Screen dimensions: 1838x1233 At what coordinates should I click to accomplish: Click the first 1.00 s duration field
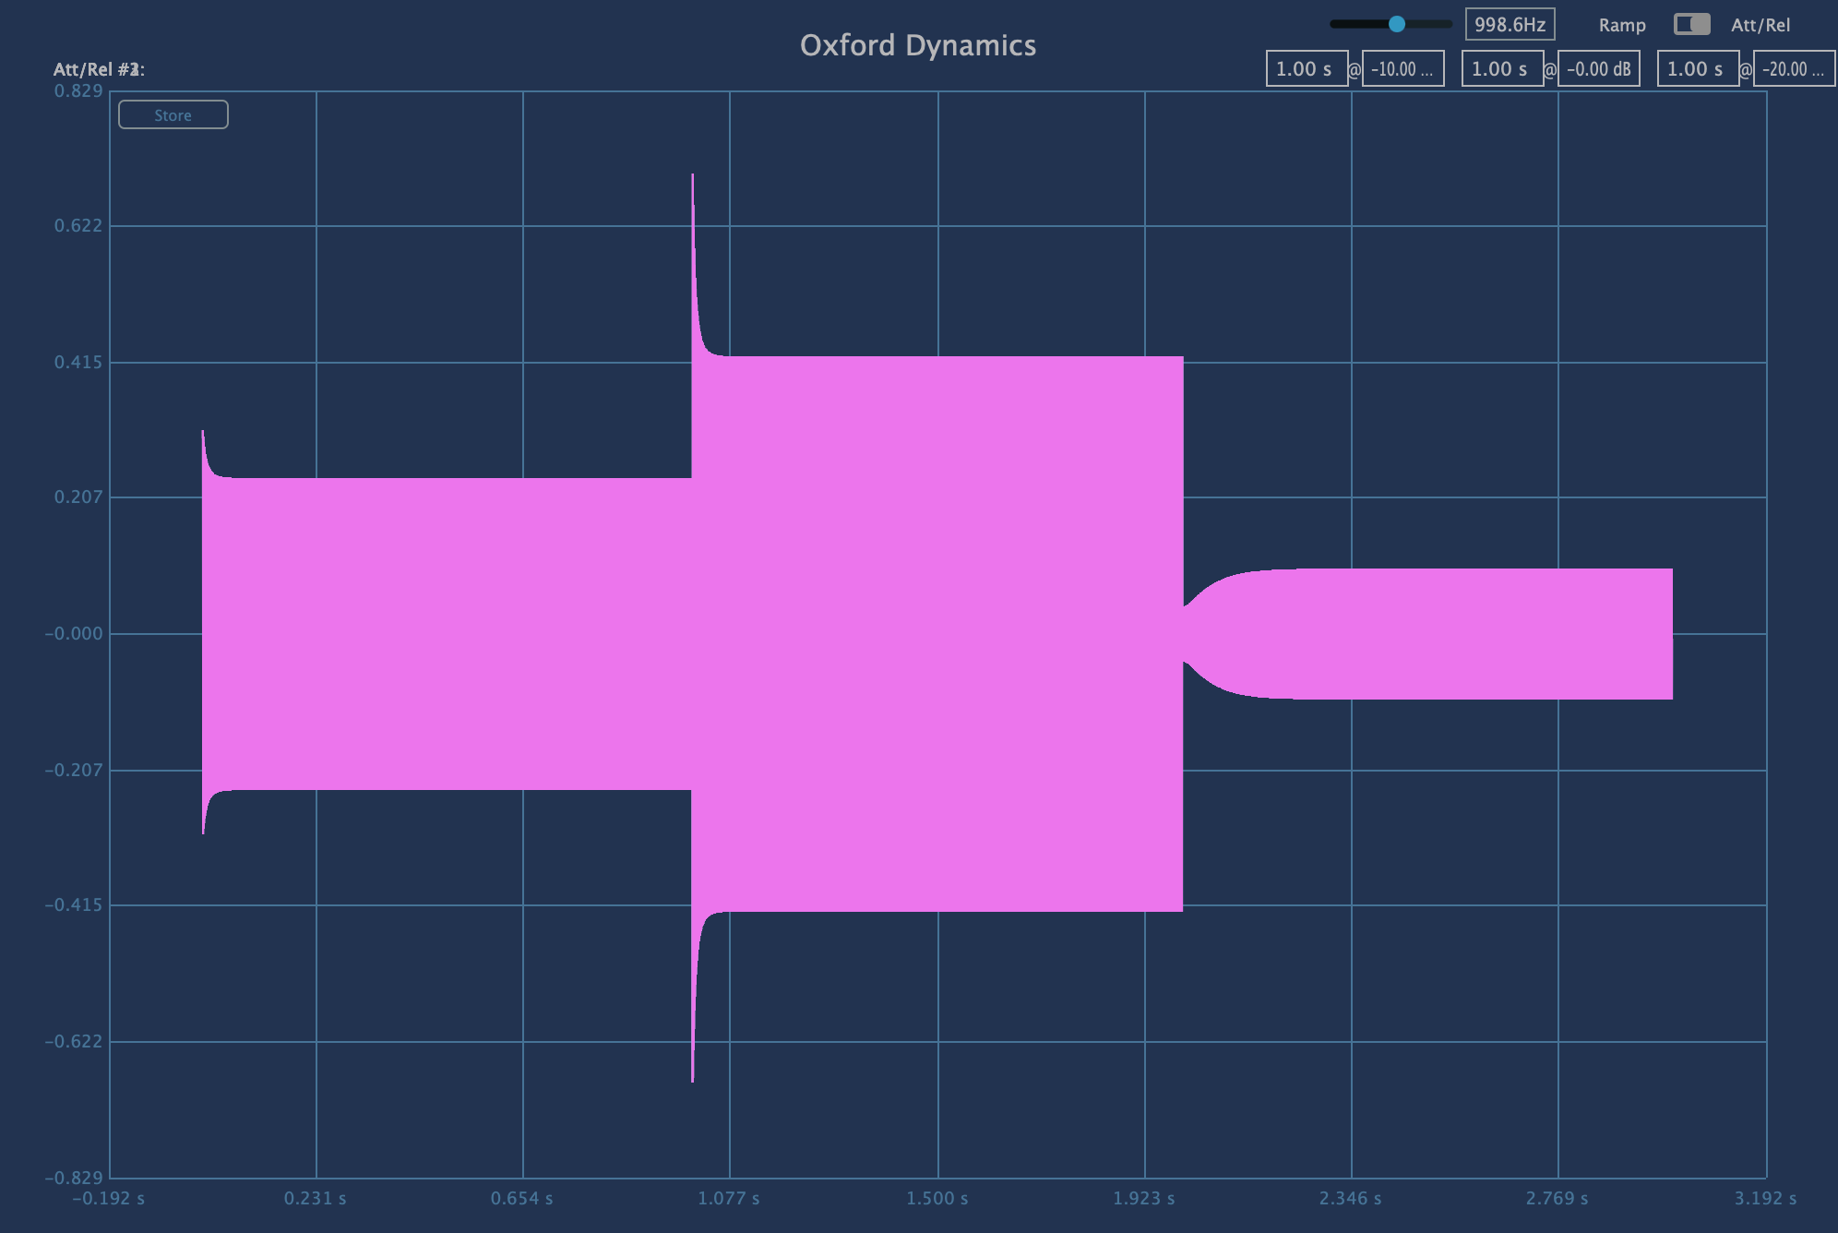click(1306, 69)
